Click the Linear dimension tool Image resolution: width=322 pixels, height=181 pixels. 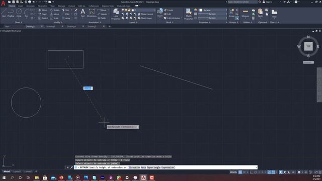pos(102,10)
